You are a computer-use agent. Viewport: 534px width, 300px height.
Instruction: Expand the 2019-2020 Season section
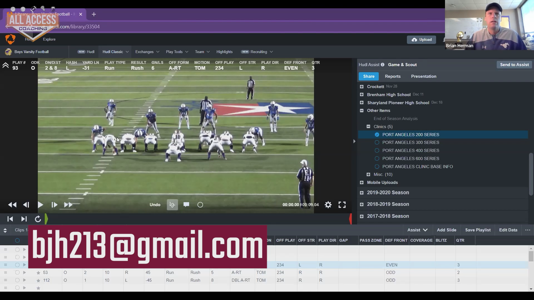coord(362,193)
